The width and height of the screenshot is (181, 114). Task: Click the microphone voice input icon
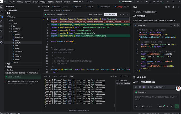(172, 106)
